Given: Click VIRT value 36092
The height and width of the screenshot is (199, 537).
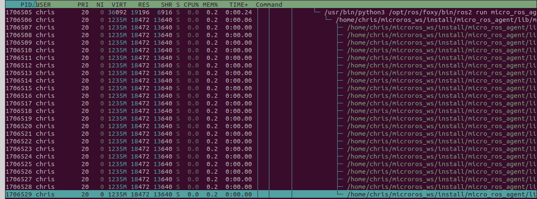Looking at the screenshot, I should 117,12.
